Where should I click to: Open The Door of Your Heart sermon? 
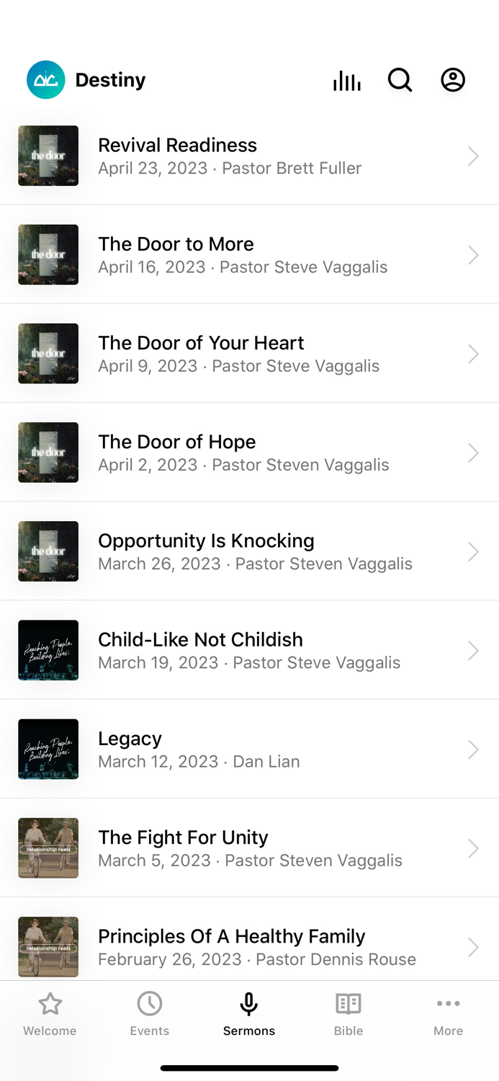tap(249, 353)
